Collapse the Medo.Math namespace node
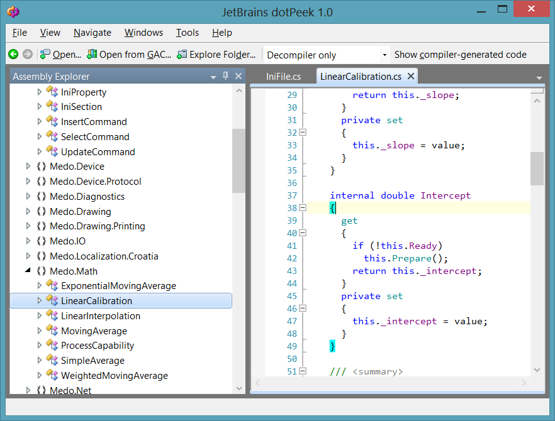This screenshot has height=421, width=555. coord(28,271)
